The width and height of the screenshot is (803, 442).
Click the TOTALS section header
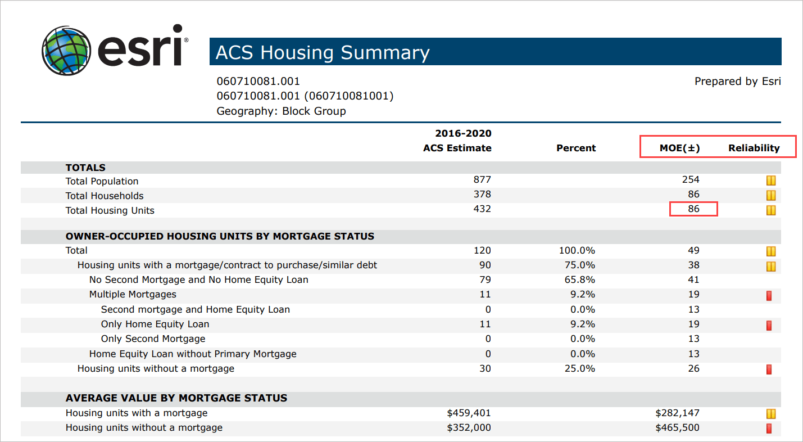click(85, 168)
